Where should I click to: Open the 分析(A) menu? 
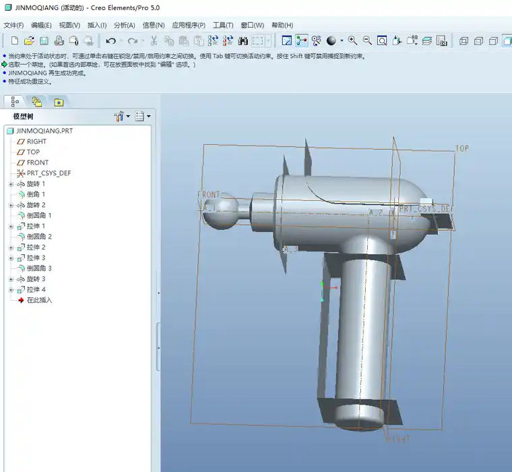coord(125,25)
